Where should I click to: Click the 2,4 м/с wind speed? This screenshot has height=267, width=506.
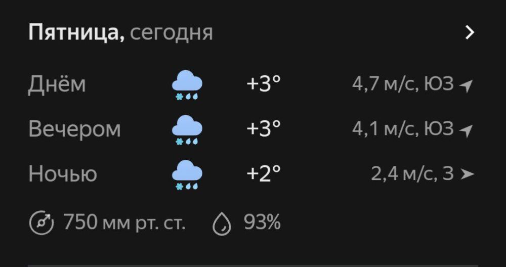click(403, 174)
